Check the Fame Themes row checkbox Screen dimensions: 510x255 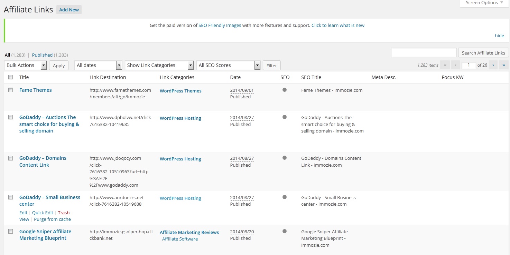(11, 90)
